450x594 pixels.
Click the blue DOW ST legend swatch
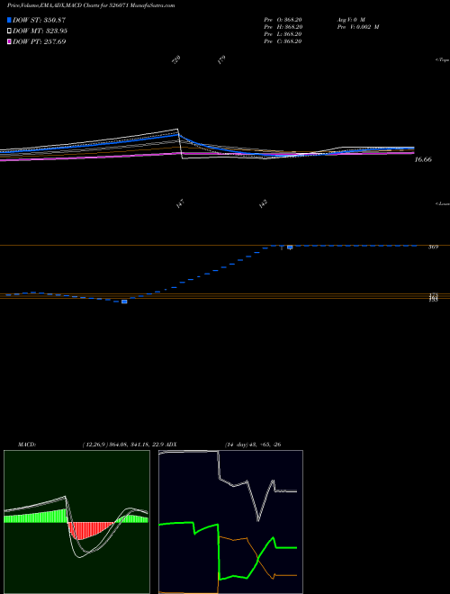9,20
